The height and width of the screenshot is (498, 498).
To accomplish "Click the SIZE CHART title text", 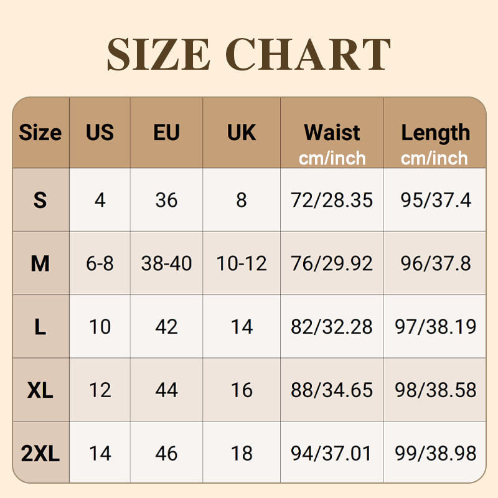I will (249, 55).
